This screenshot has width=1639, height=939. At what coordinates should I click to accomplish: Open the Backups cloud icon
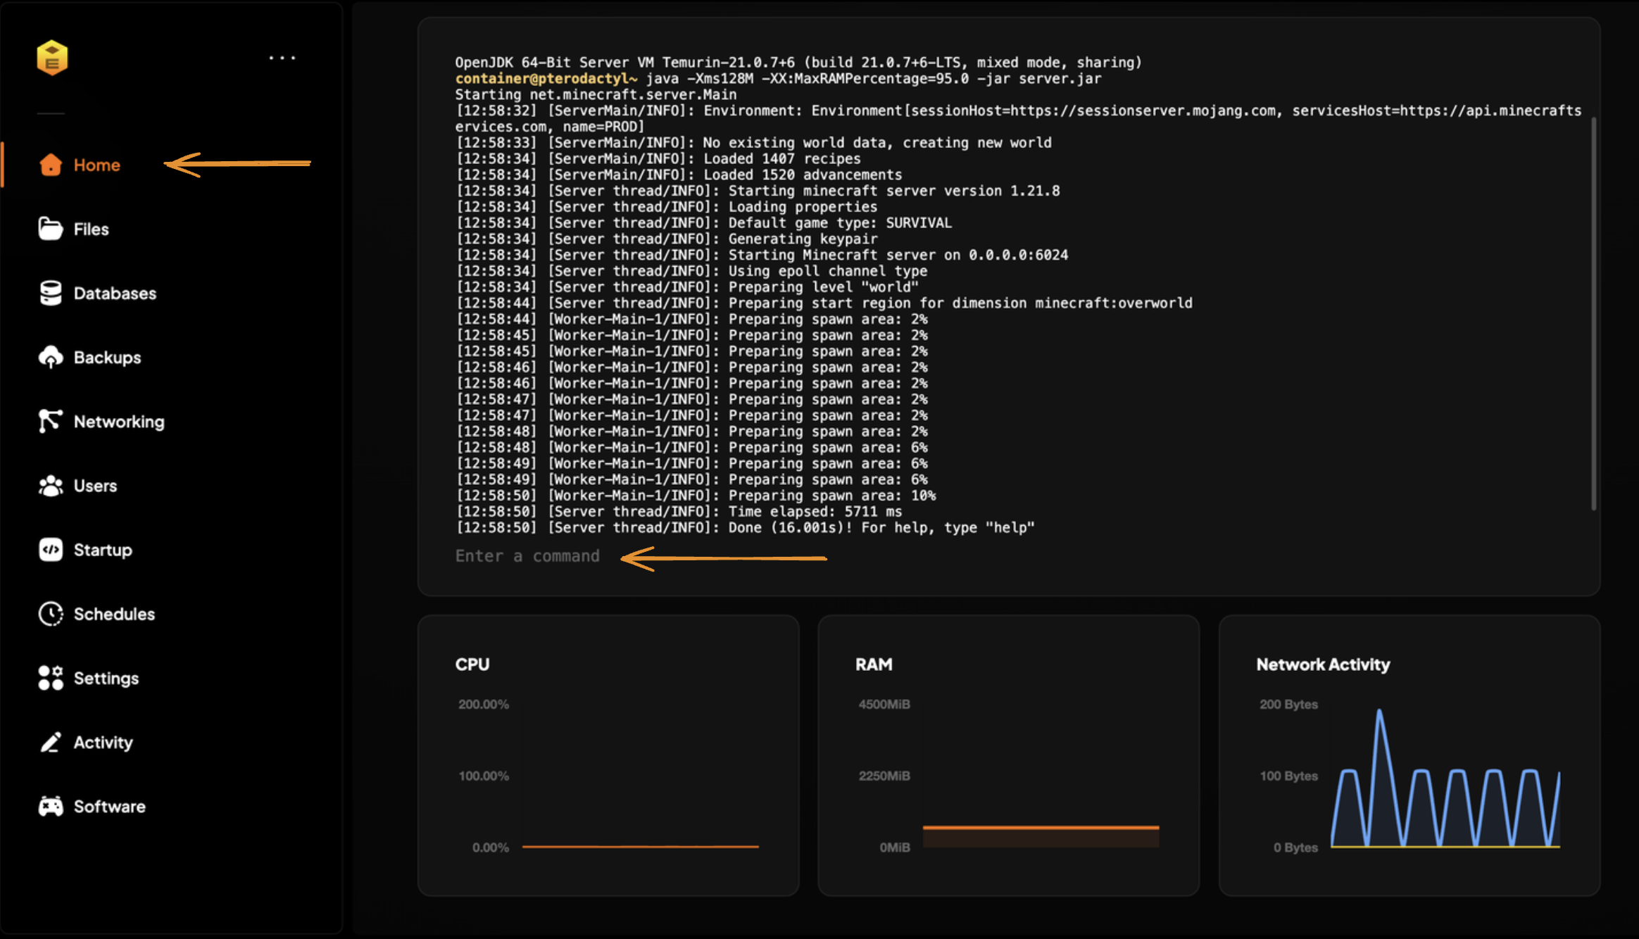[x=51, y=357]
